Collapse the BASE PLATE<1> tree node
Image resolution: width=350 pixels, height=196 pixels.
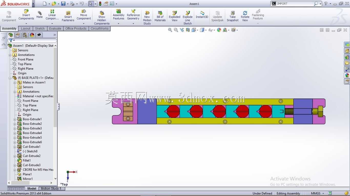point(10,78)
